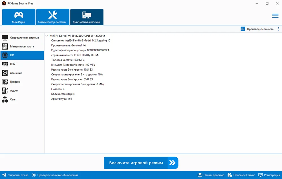Select Операционная система monitor icon
282x179 pixels.
tap(5, 37)
